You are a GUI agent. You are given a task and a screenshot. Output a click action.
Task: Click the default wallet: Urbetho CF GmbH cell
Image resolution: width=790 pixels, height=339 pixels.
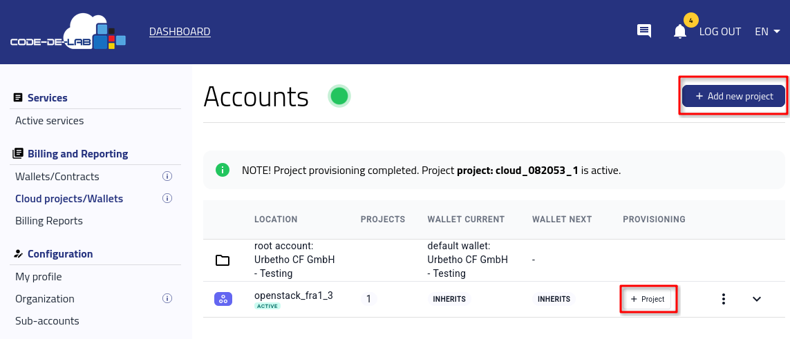tap(467, 260)
